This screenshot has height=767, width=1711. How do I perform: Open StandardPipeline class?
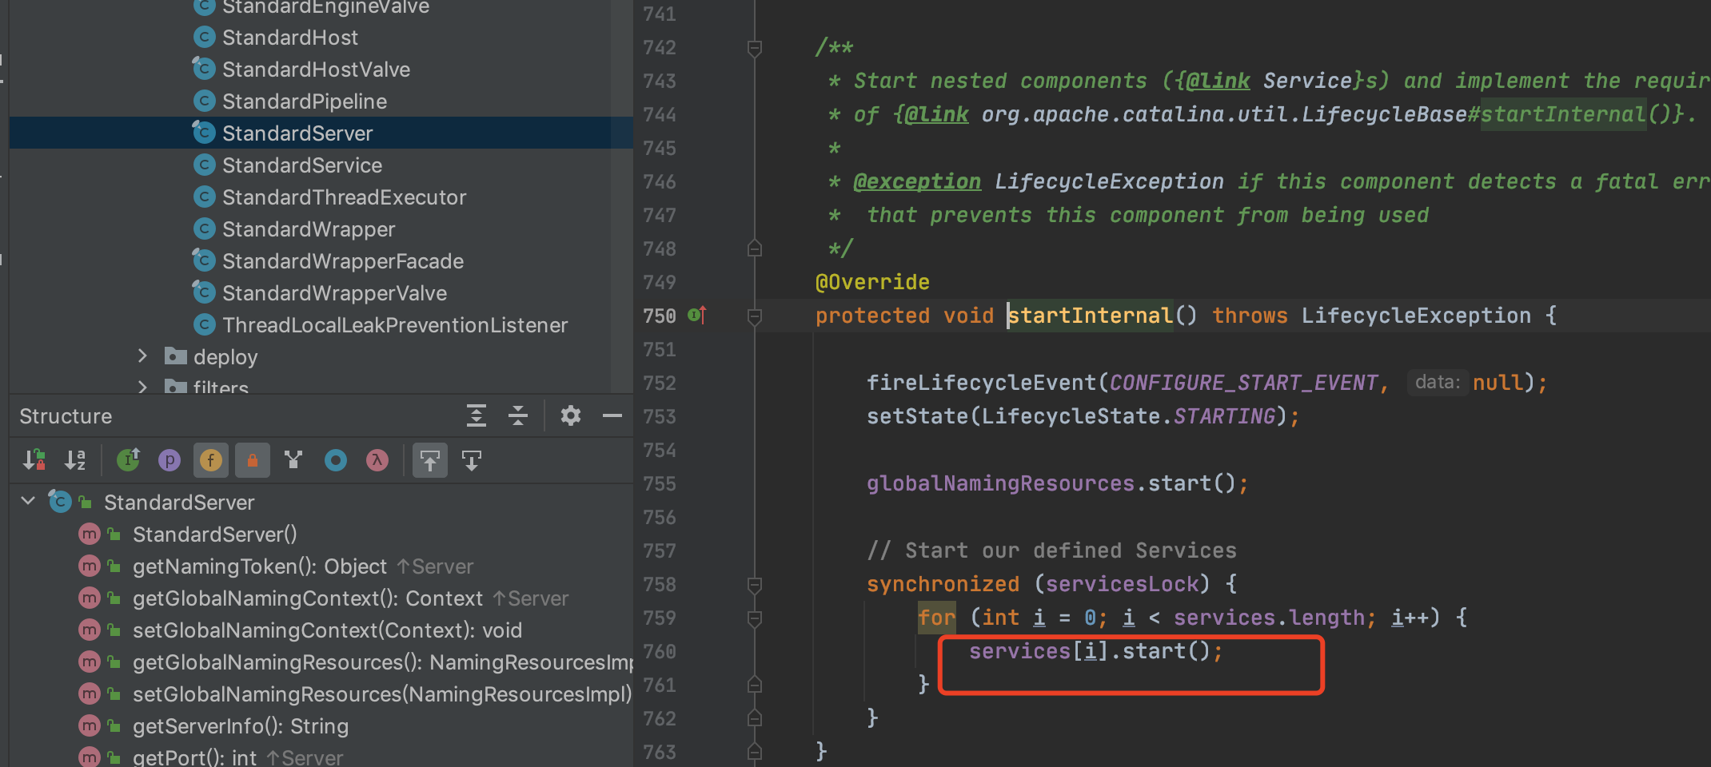coord(305,101)
